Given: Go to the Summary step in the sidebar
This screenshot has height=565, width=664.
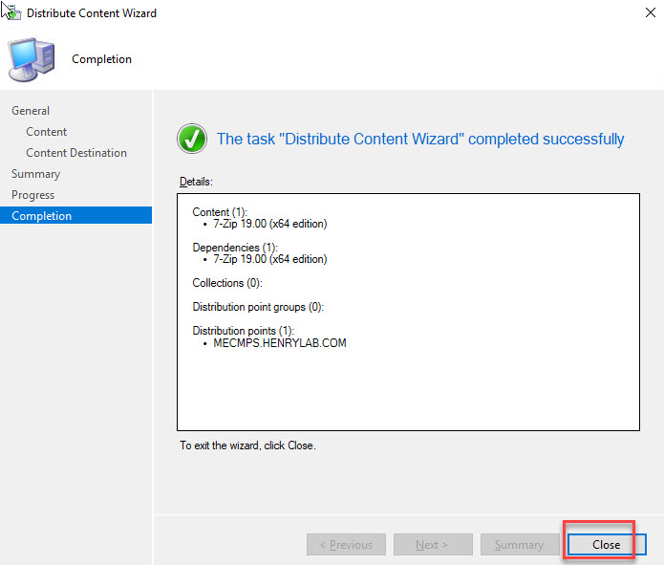Looking at the screenshot, I should [x=35, y=174].
